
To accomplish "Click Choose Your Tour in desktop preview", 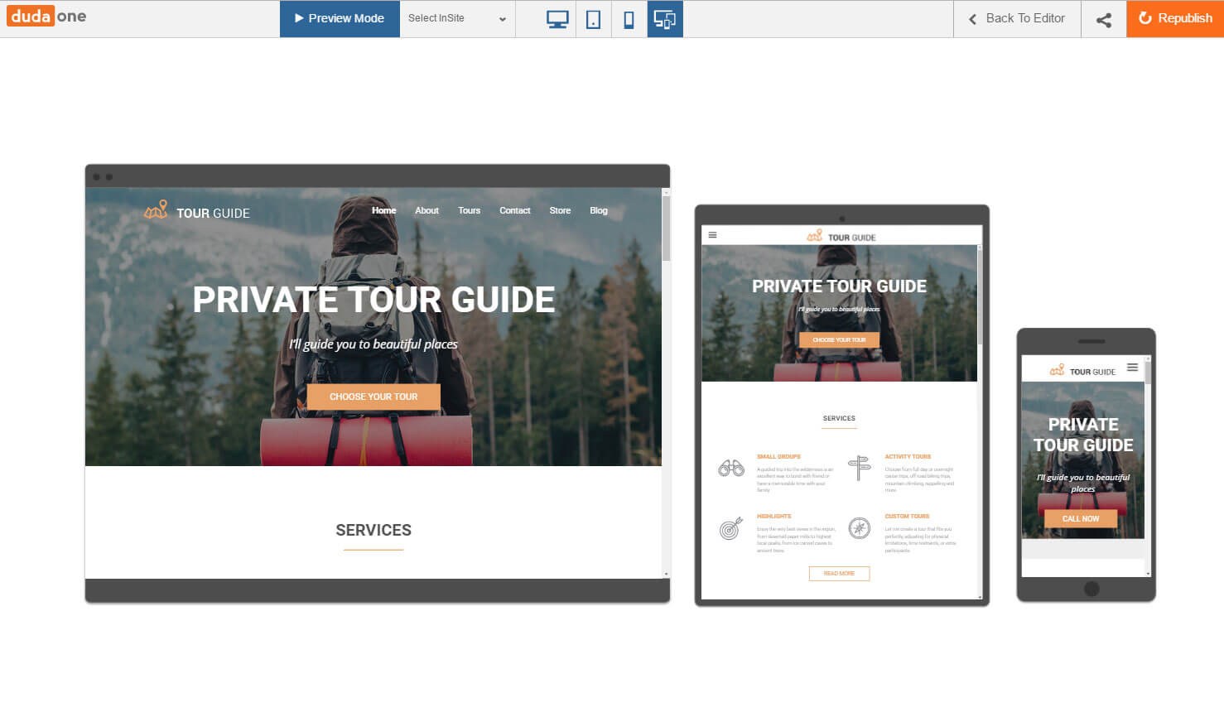I will click(373, 397).
